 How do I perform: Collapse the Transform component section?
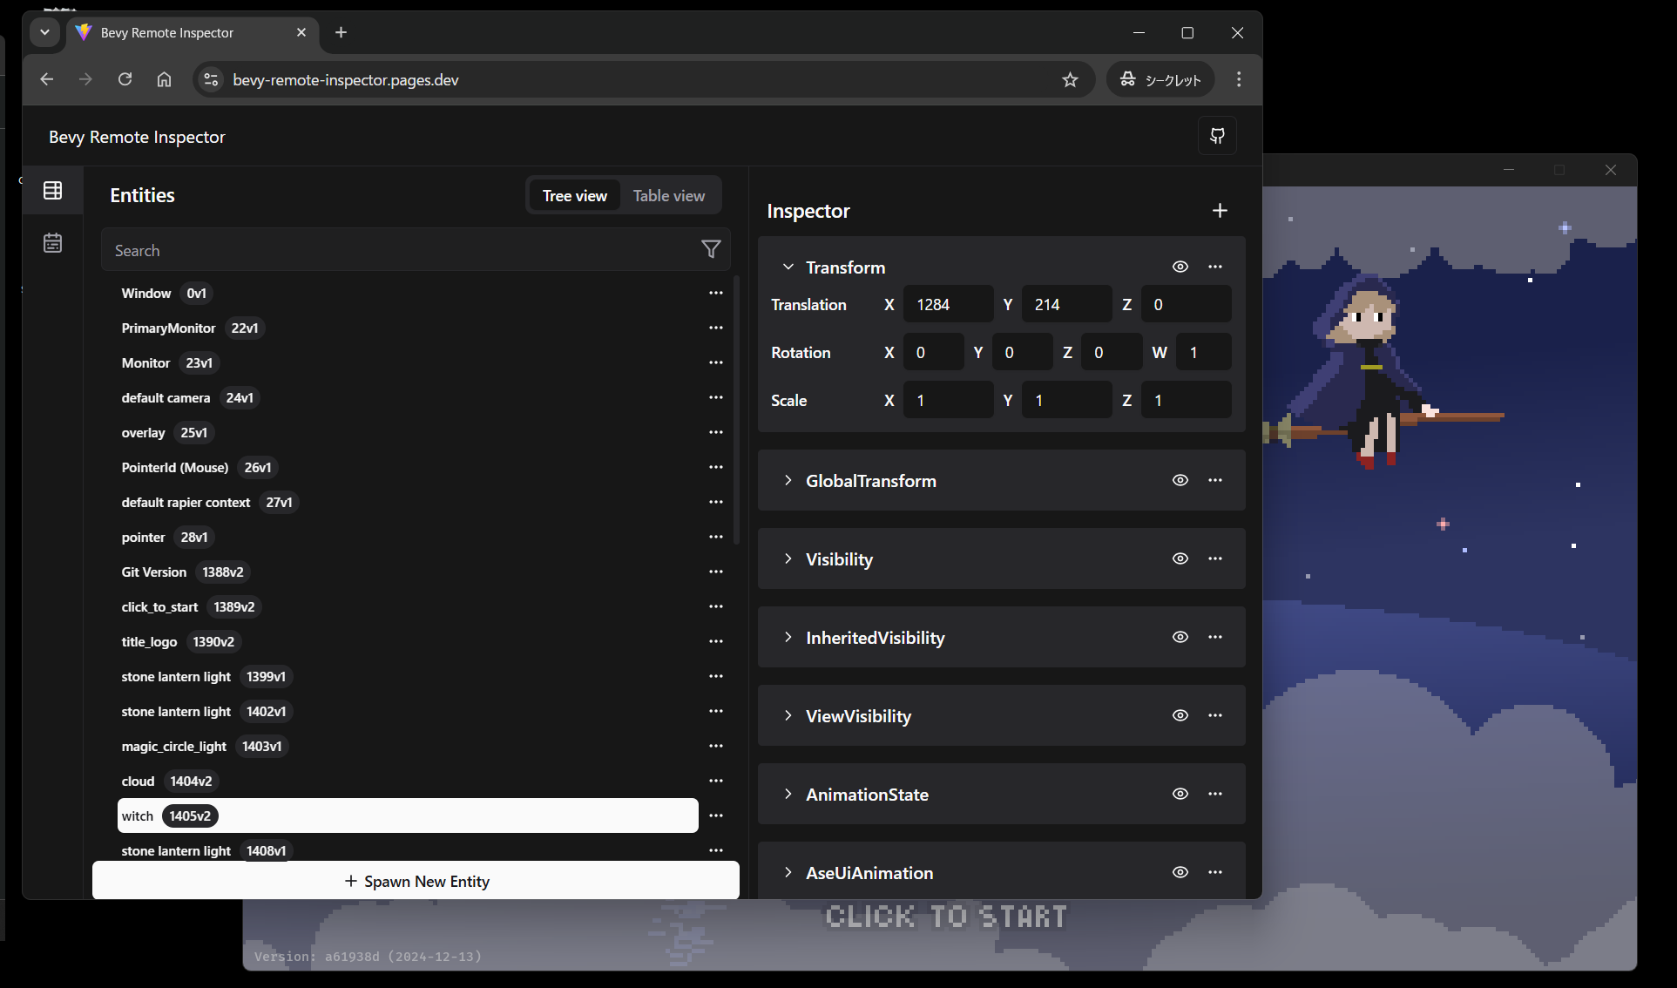coord(788,267)
